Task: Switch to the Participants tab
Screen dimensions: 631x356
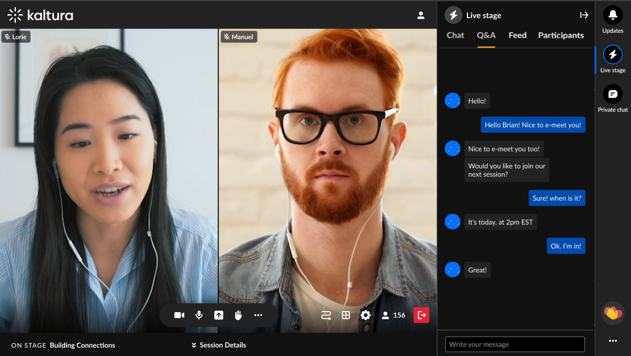Action: [561, 36]
